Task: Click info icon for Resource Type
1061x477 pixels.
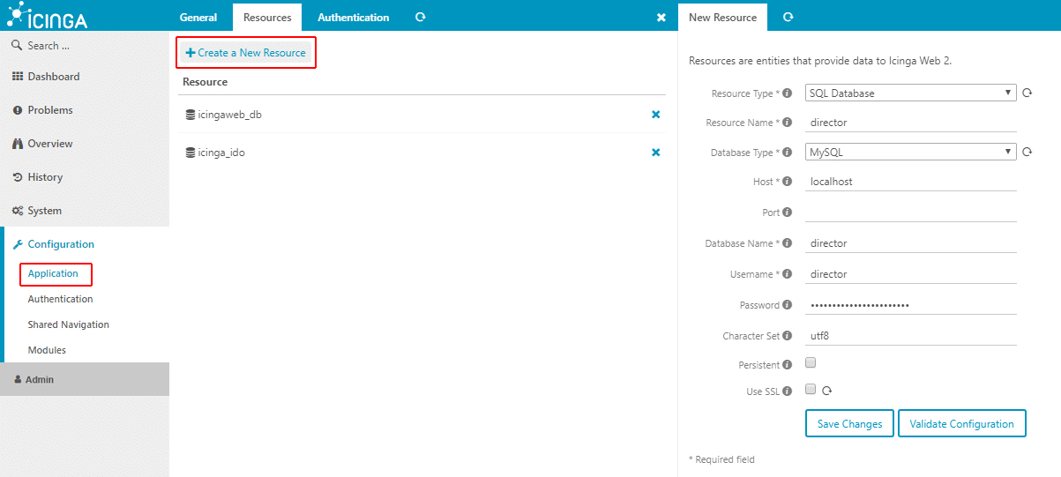Action: point(787,93)
